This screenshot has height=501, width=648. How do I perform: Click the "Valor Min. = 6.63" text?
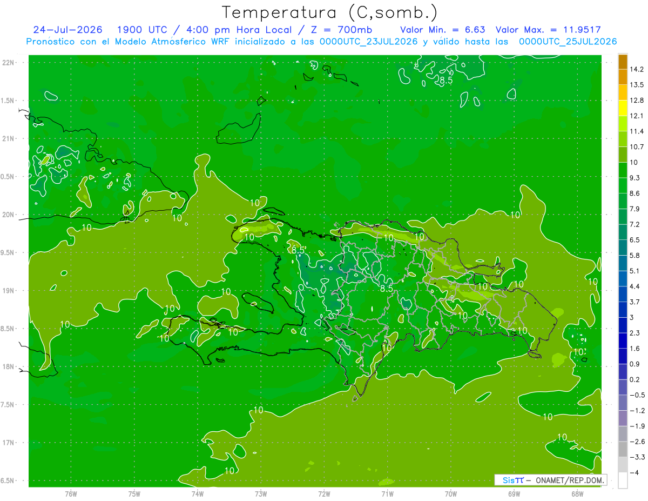tap(443, 30)
